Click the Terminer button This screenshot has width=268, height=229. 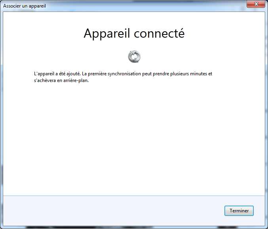239,211
